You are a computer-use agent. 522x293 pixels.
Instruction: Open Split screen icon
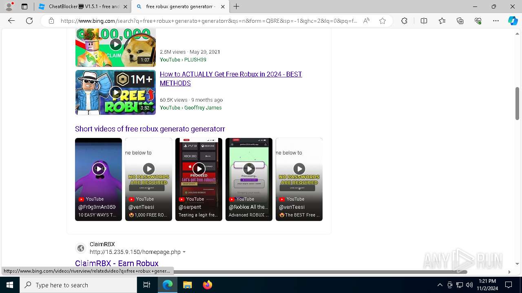coord(424,21)
